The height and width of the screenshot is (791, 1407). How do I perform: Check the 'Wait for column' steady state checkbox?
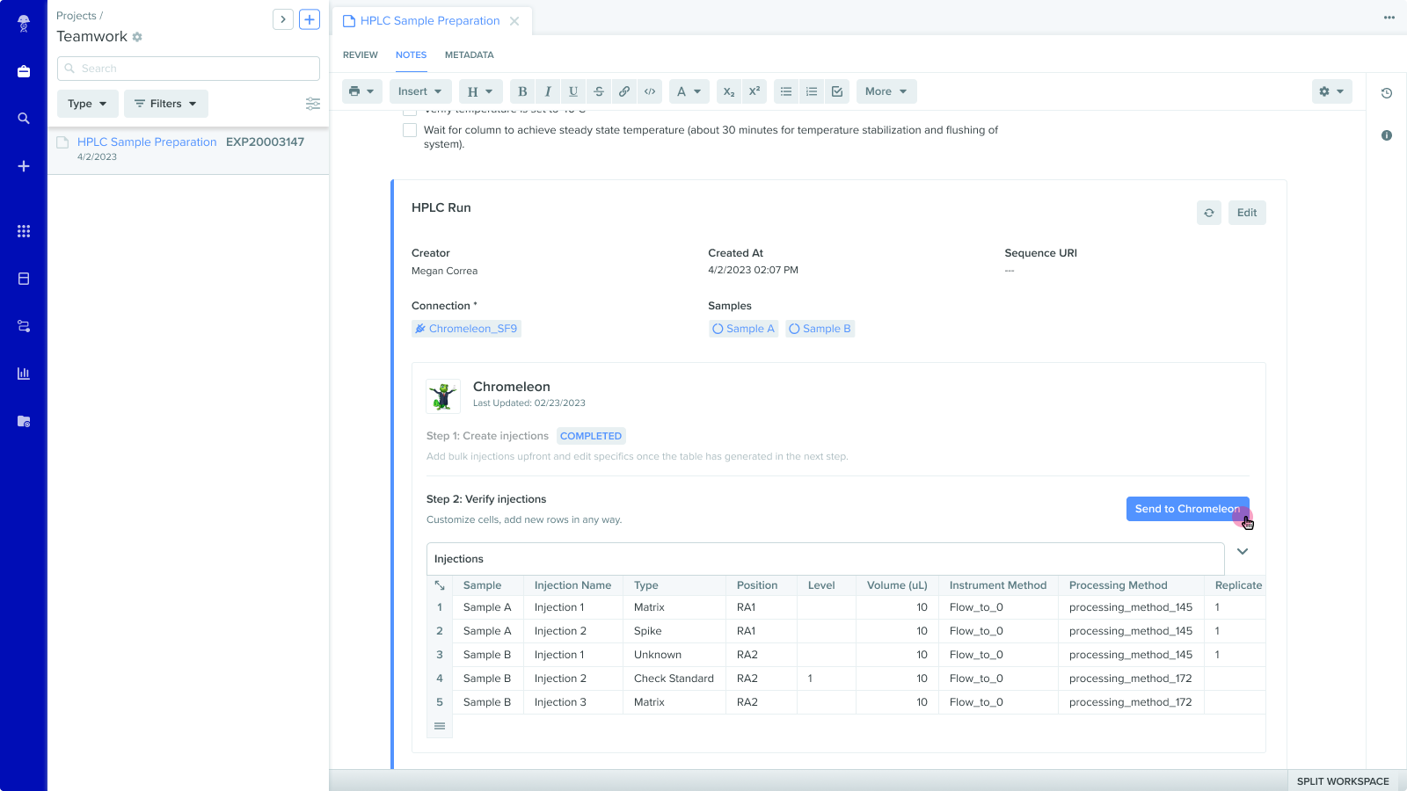pyautogui.click(x=410, y=130)
